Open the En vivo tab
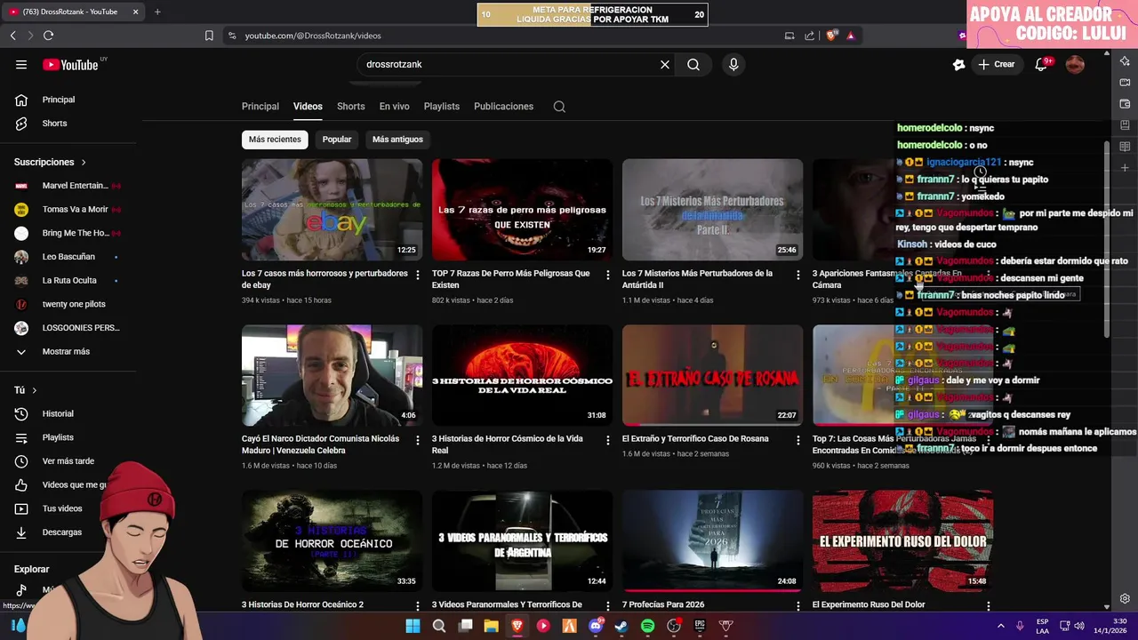Image resolution: width=1138 pixels, height=640 pixels. 394,106
